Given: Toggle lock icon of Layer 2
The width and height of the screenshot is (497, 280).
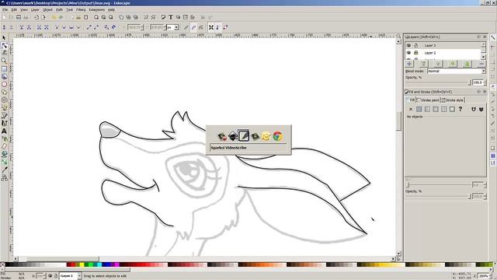Looking at the screenshot, I should 416,53.
